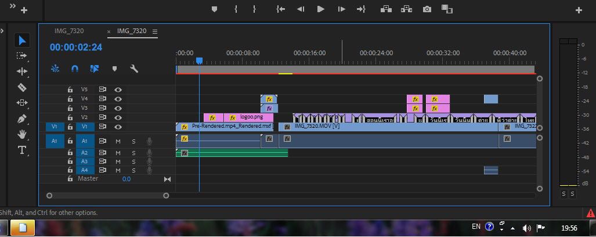The height and width of the screenshot is (237, 596).
Task: Select the Pen tool
Action: tap(22, 119)
